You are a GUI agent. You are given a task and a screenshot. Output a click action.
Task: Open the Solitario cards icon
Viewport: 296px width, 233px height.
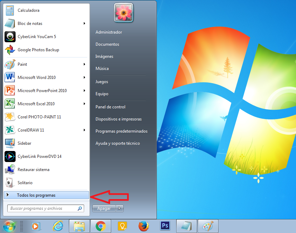9,183
